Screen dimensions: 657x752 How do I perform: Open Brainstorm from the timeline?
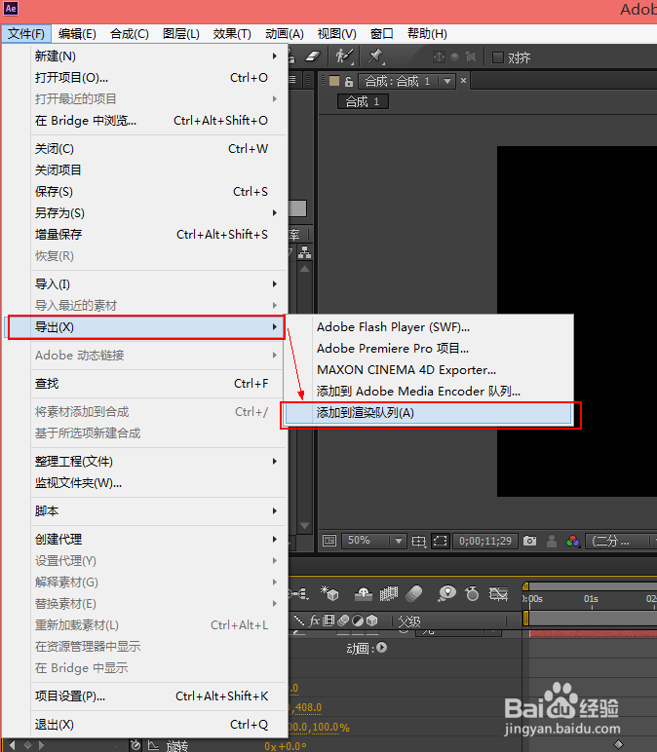pos(446,594)
